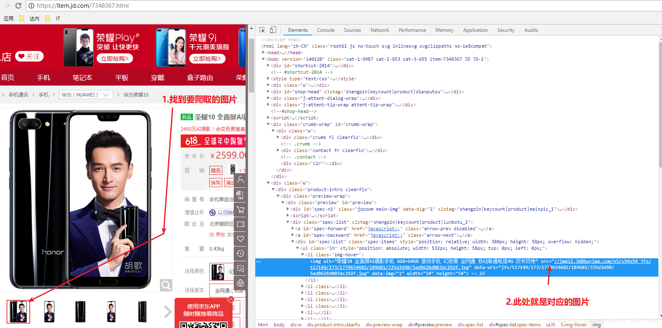Click the JD sidebar user account icon
This screenshot has height=328, width=662.
tap(241, 180)
